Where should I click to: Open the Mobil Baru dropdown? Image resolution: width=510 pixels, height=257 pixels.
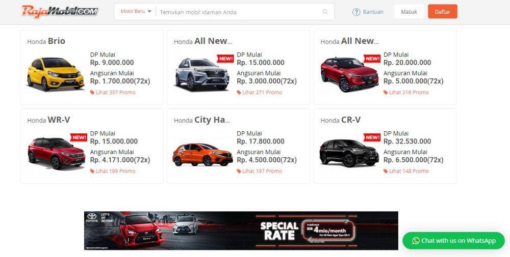[136, 11]
